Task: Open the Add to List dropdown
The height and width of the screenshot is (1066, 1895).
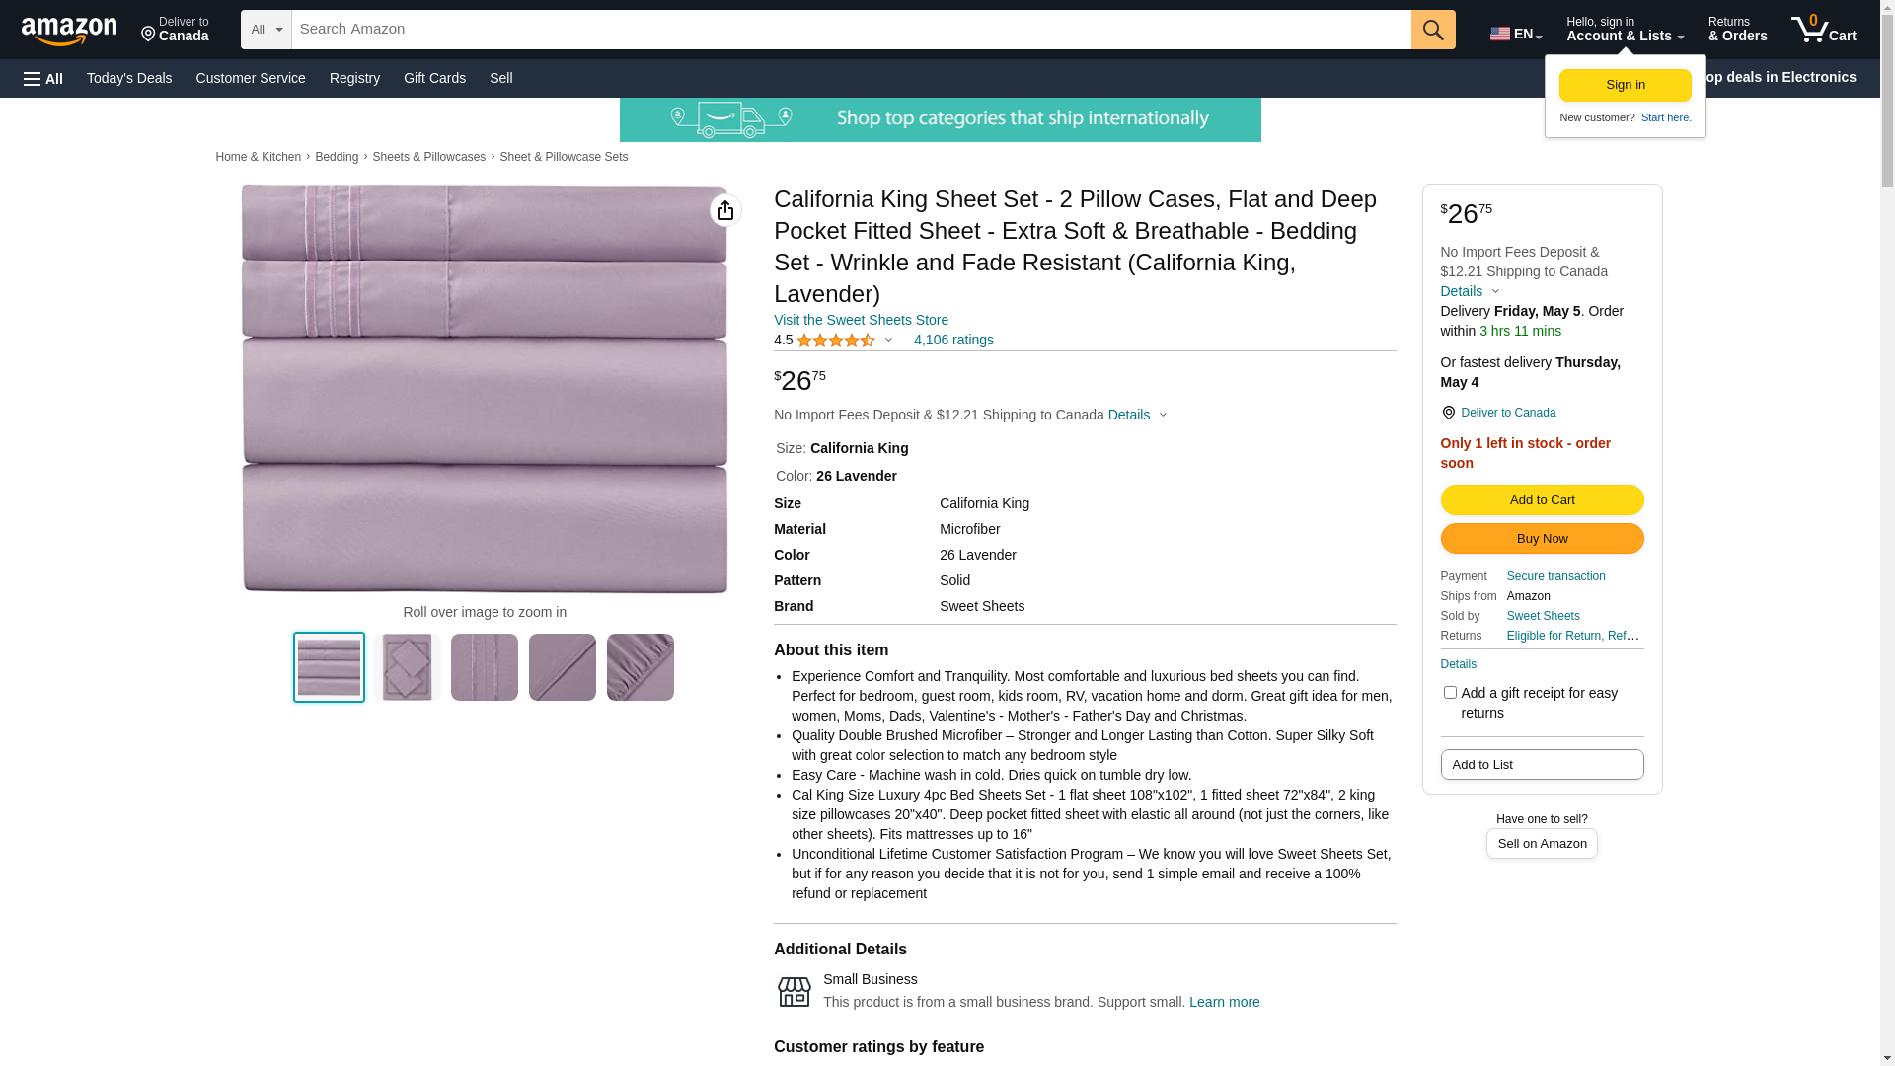Action: (1542, 765)
